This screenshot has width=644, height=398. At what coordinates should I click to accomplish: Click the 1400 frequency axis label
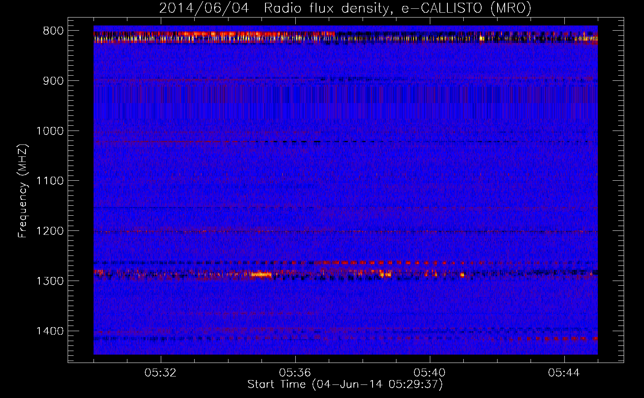click(x=50, y=331)
